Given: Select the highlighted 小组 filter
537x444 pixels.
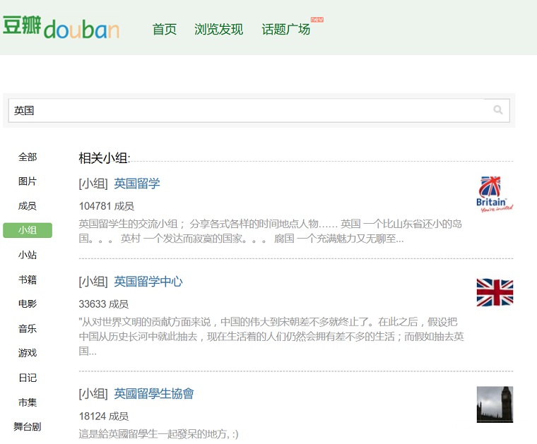Looking at the screenshot, I should coord(28,230).
